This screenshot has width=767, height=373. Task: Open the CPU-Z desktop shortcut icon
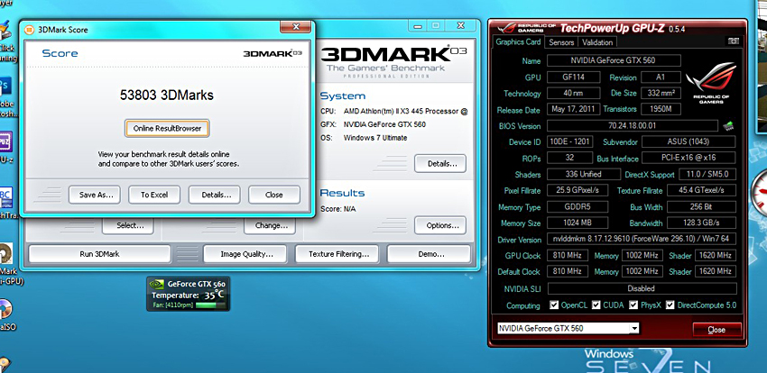point(5,142)
